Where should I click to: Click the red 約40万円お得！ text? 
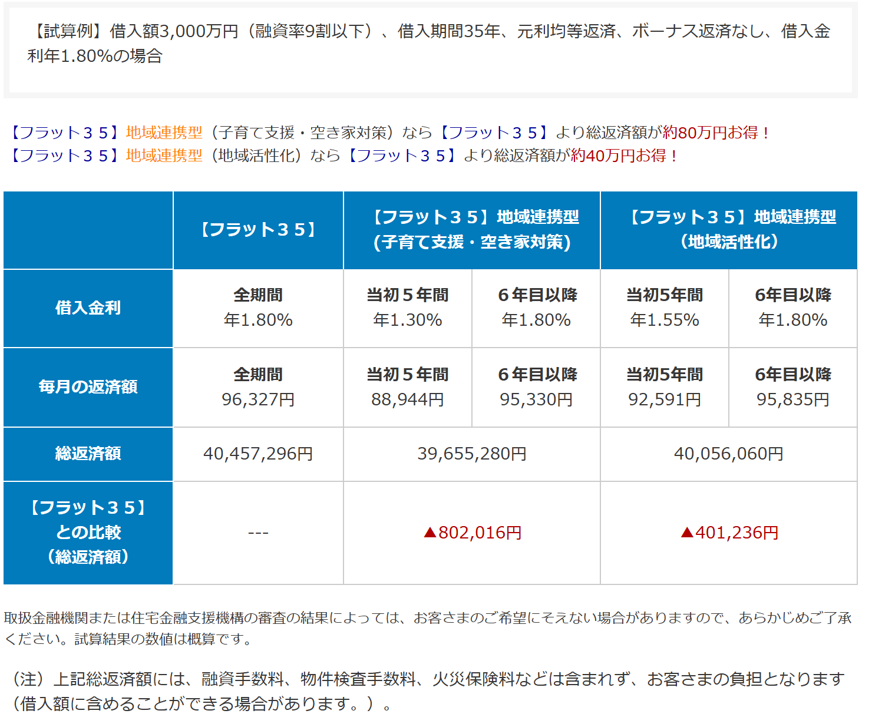point(625,156)
